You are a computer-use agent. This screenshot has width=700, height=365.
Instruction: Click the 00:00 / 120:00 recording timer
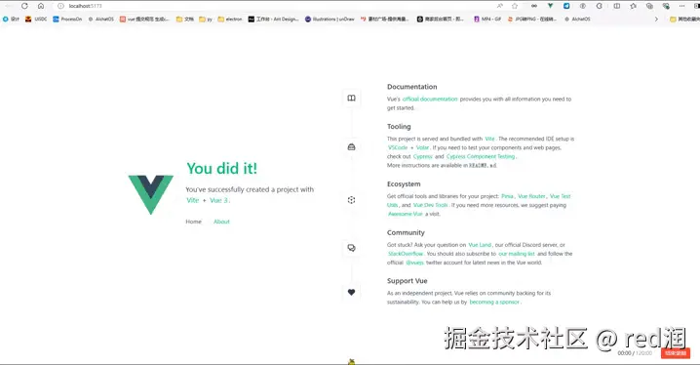point(635,353)
